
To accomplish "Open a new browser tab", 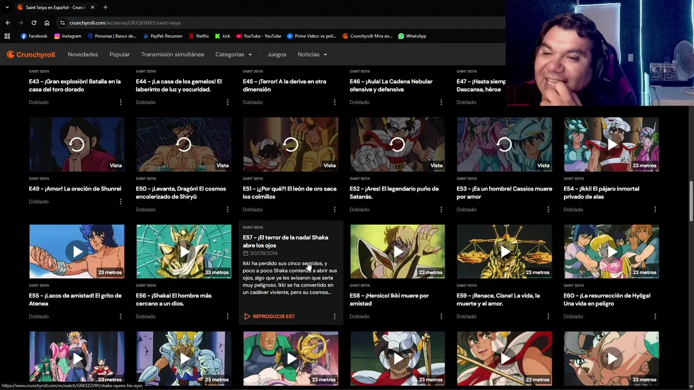I will coord(105,8).
